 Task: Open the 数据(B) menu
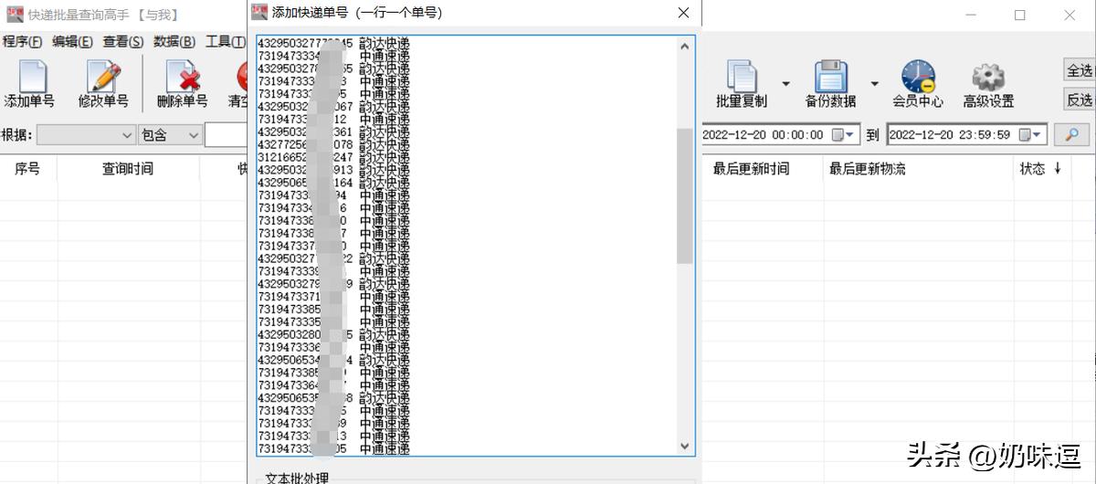click(174, 41)
